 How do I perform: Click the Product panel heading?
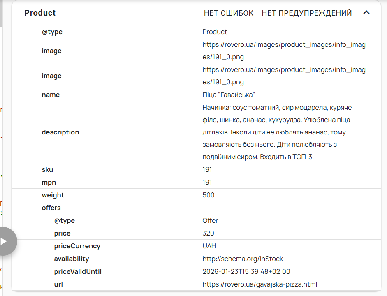click(x=40, y=13)
